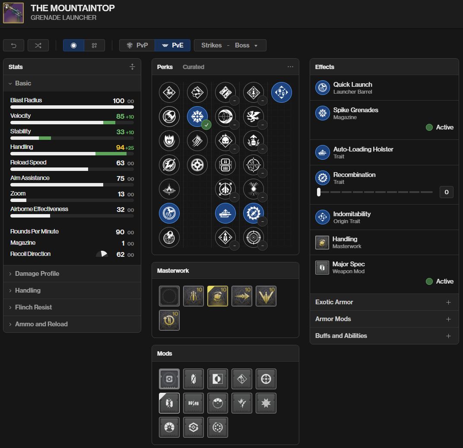Pick the grenade with up-arrow perk icon
Viewport: 463px width, 448px height.
tap(254, 140)
